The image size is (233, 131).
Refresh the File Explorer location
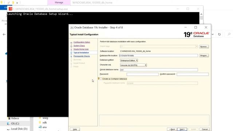click(219, 34)
